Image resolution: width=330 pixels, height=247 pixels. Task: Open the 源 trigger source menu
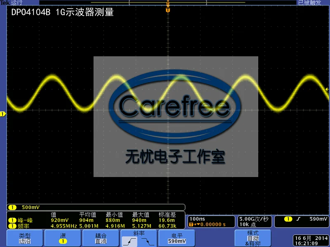[x=63, y=238]
